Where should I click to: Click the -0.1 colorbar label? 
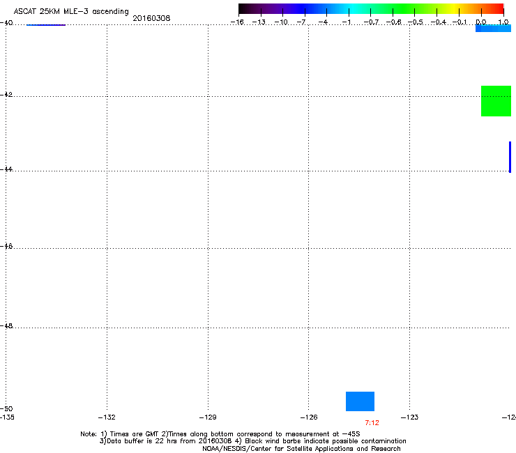coord(460,22)
